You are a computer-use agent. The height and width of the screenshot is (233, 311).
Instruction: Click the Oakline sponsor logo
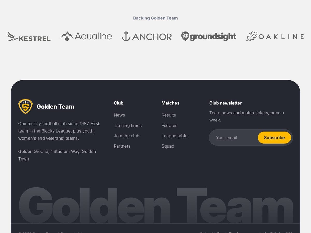pos(275,37)
